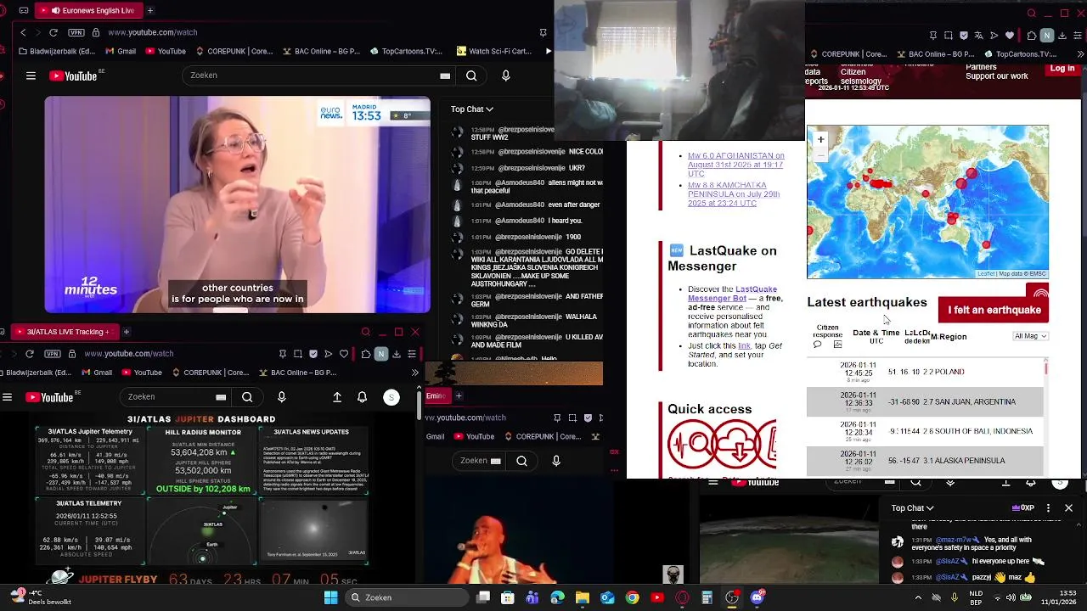Click the heart icon in 3I/ATLAS window toolbar
The width and height of the screenshot is (1087, 611).
click(x=344, y=354)
